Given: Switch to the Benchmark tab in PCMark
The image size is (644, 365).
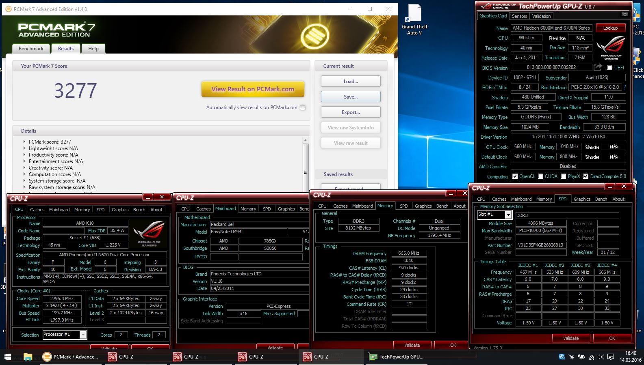Looking at the screenshot, I should pos(31,49).
